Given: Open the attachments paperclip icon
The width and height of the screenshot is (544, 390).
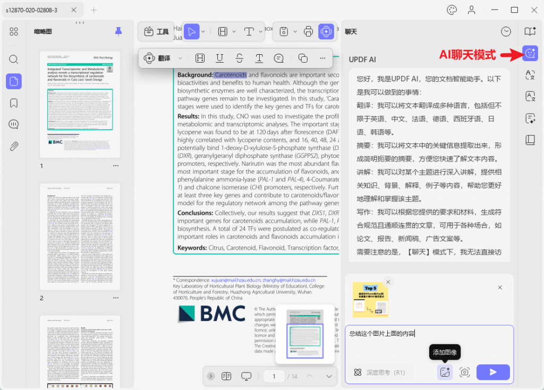Looking at the screenshot, I should click(14, 146).
